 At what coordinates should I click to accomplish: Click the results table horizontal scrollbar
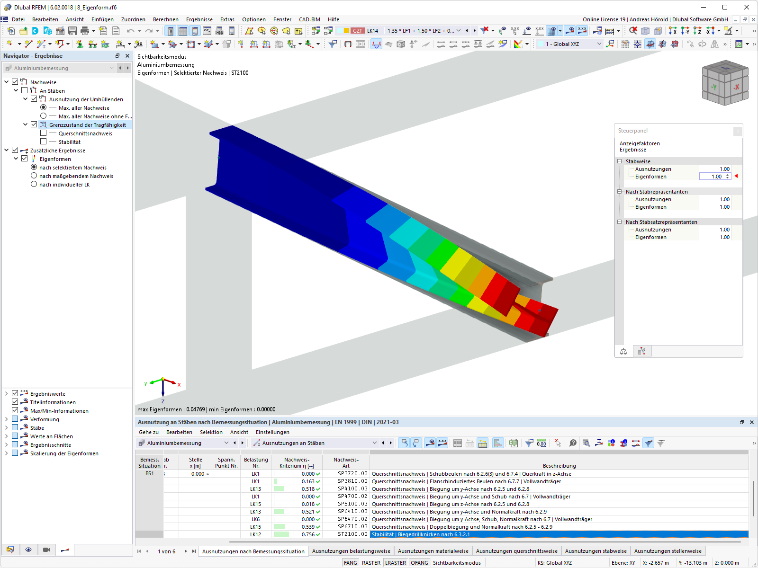point(485,541)
